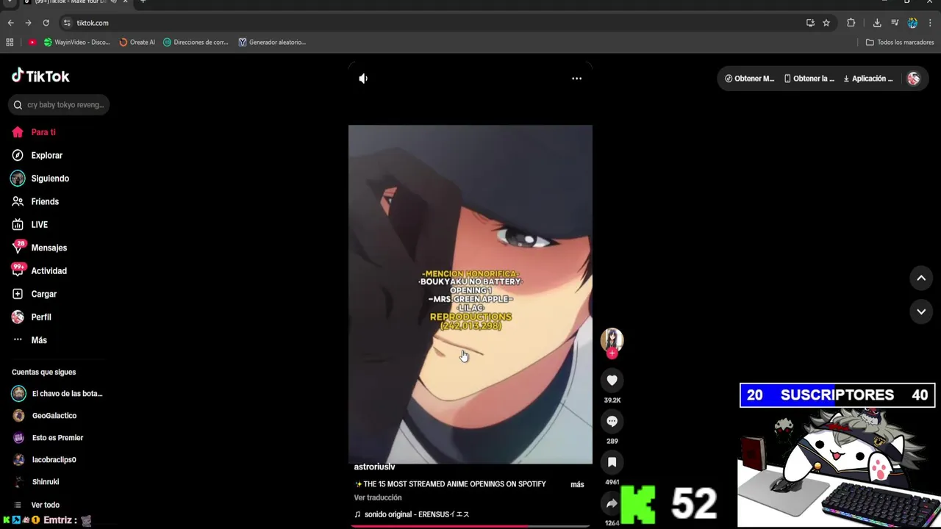Like the video with the heart icon
Viewport: 941px width, 529px height.
pos(612,380)
